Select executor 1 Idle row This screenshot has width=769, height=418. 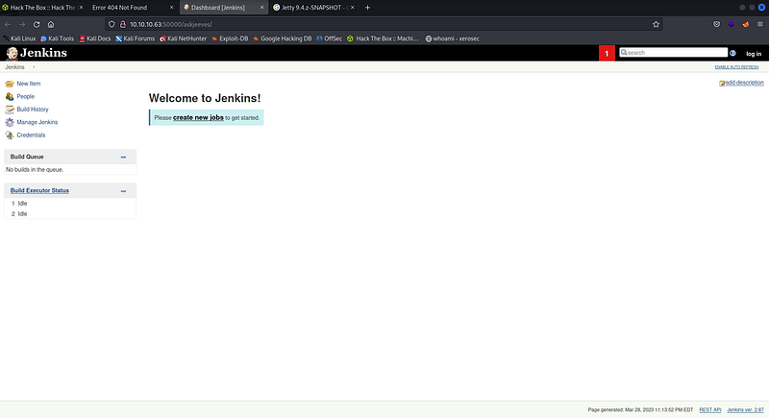[69, 204]
